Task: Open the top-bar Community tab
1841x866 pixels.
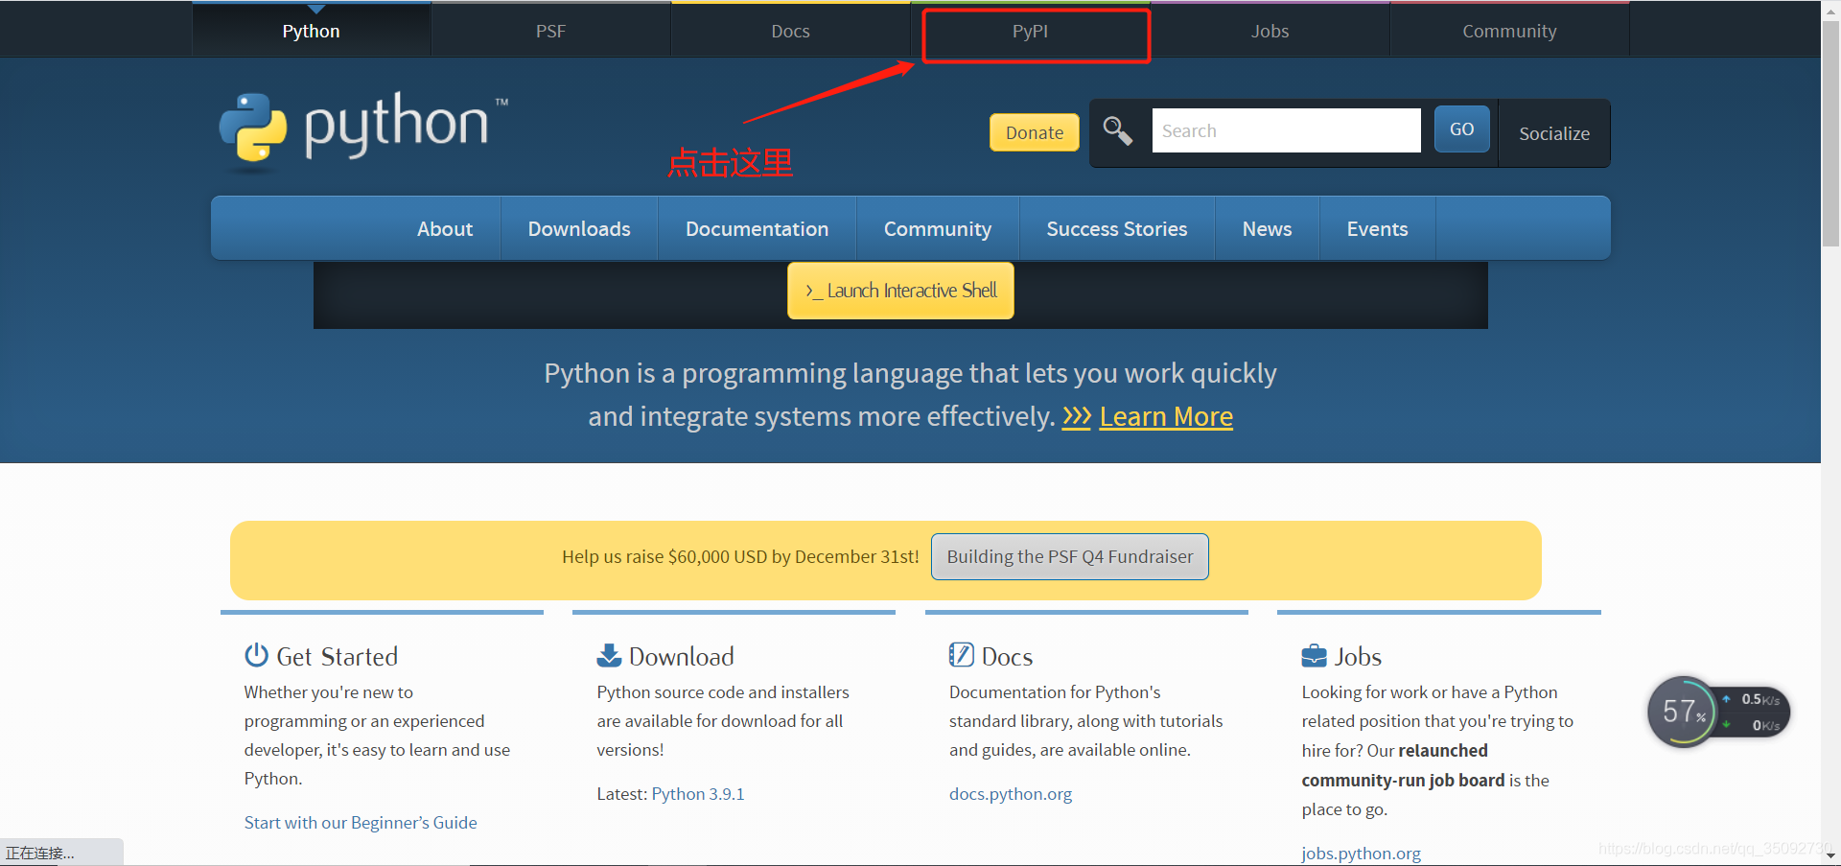Action: click(x=1509, y=31)
